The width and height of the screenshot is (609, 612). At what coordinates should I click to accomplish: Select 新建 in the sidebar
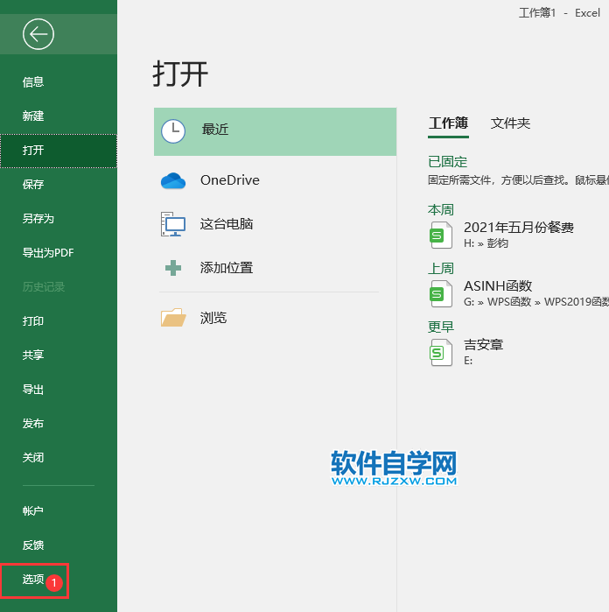(59, 116)
